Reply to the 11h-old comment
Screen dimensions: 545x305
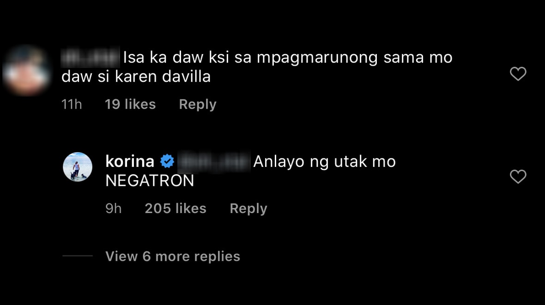[198, 105]
